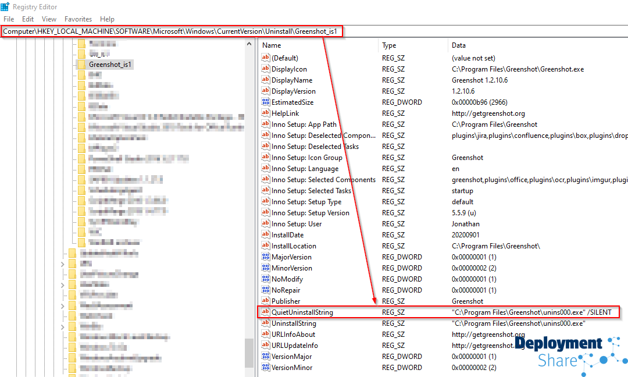Click the Inno Setup: App Path icon
Image resolution: width=628 pixels, height=377 pixels.
point(266,124)
